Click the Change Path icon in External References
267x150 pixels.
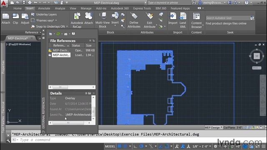coord(66,34)
